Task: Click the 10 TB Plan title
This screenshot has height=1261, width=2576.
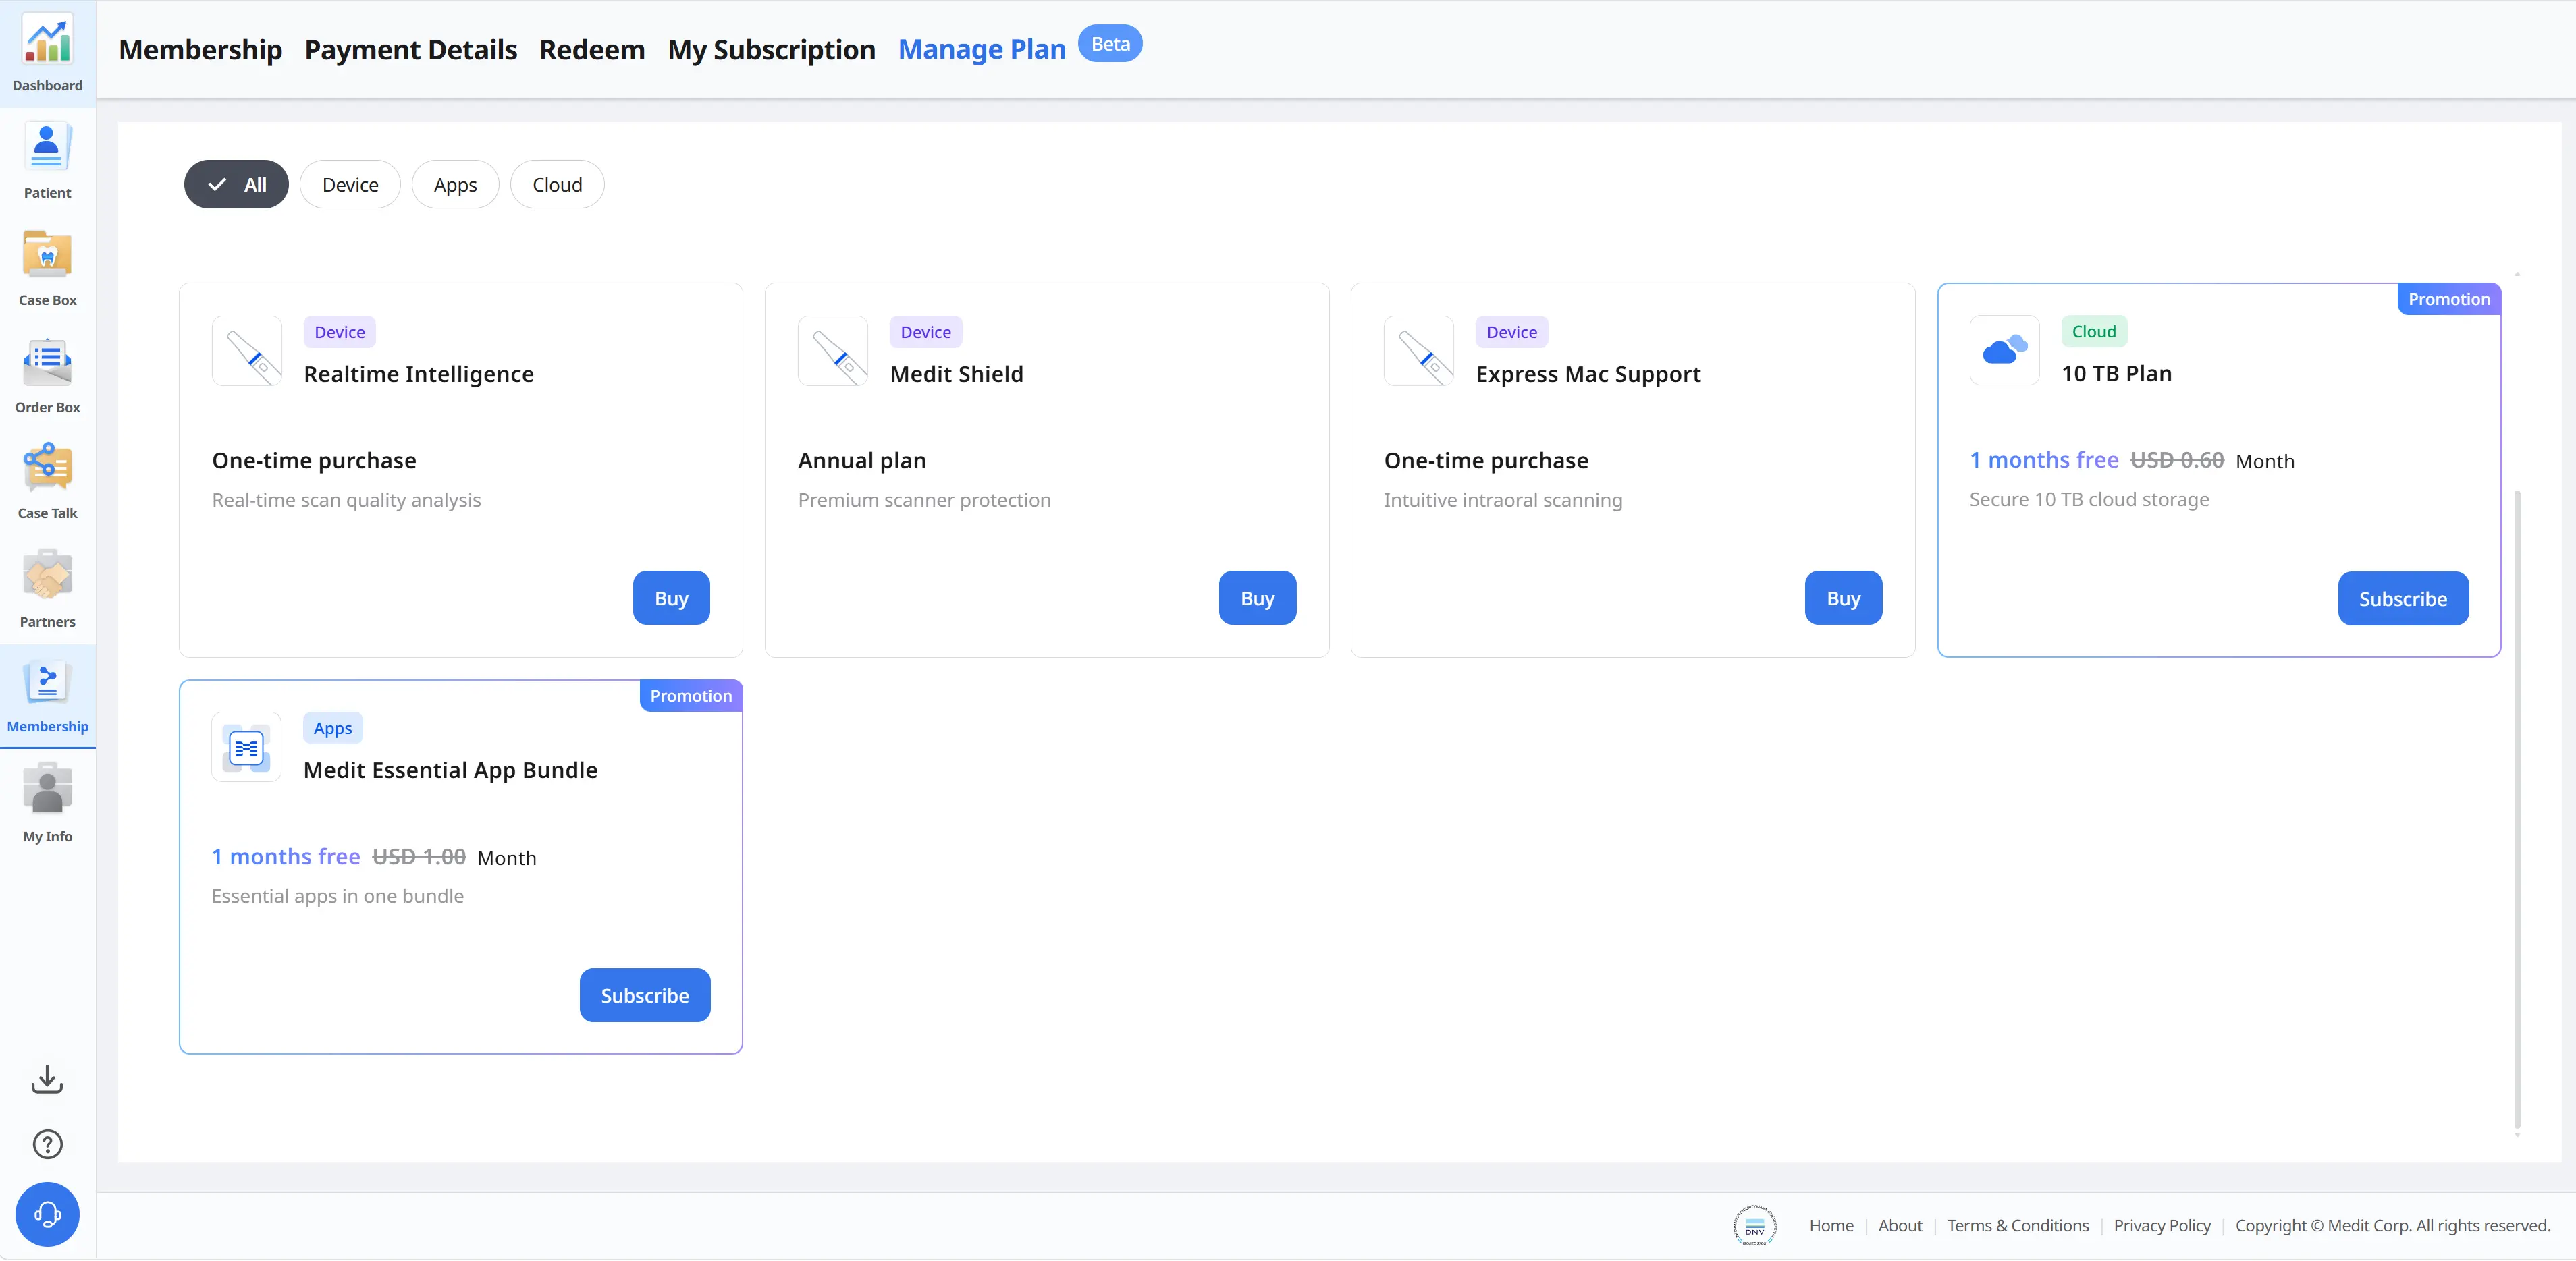Action: (x=2117, y=372)
